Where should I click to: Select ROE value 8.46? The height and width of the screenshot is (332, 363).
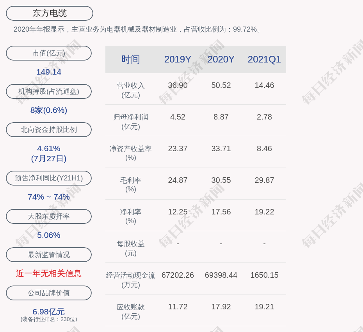pyautogui.click(x=264, y=148)
